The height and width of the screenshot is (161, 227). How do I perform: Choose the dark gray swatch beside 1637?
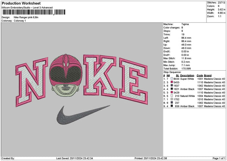pyautogui.click(x=172, y=85)
